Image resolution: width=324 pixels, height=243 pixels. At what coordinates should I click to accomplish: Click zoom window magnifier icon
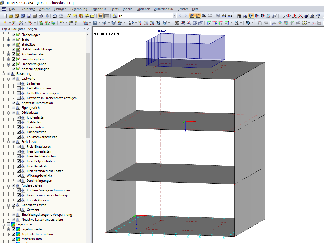point(183,23)
